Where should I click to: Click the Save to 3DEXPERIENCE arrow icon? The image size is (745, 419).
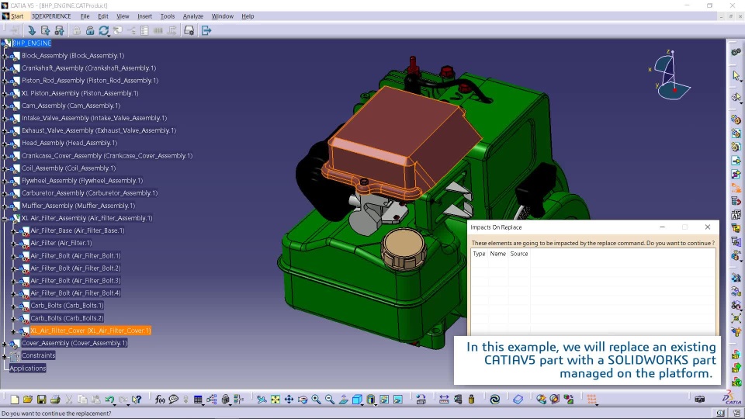click(31, 30)
